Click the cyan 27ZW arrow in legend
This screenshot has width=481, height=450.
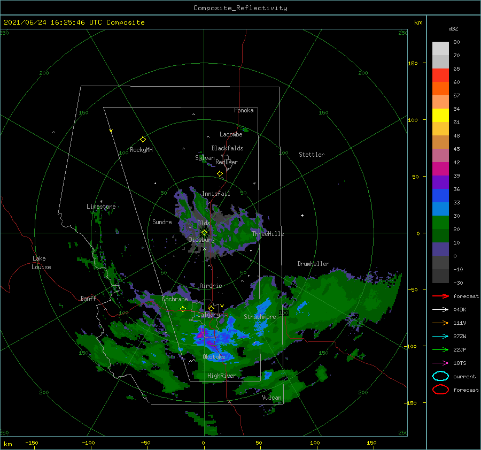tap(440, 337)
